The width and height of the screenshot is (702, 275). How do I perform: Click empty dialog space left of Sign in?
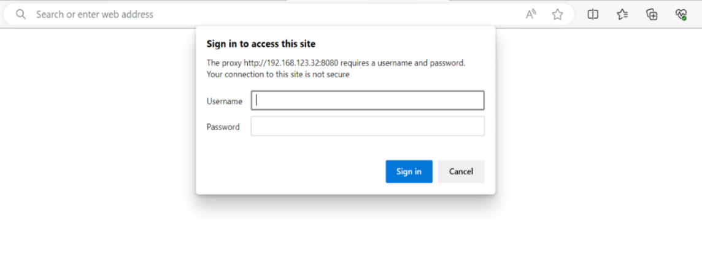[x=291, y=171]
